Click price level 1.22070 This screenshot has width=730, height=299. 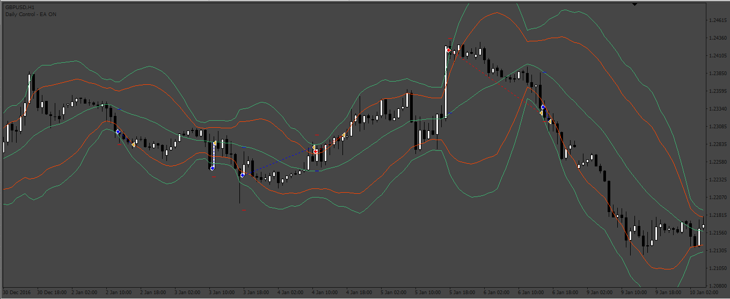click(718, 198)
